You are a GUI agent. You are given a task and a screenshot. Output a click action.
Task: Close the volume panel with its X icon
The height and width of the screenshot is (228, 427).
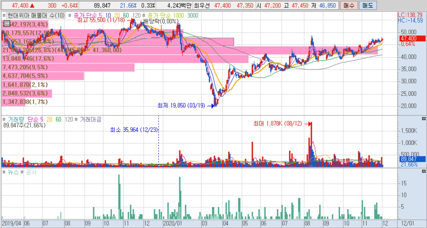[x=424, y=118]
